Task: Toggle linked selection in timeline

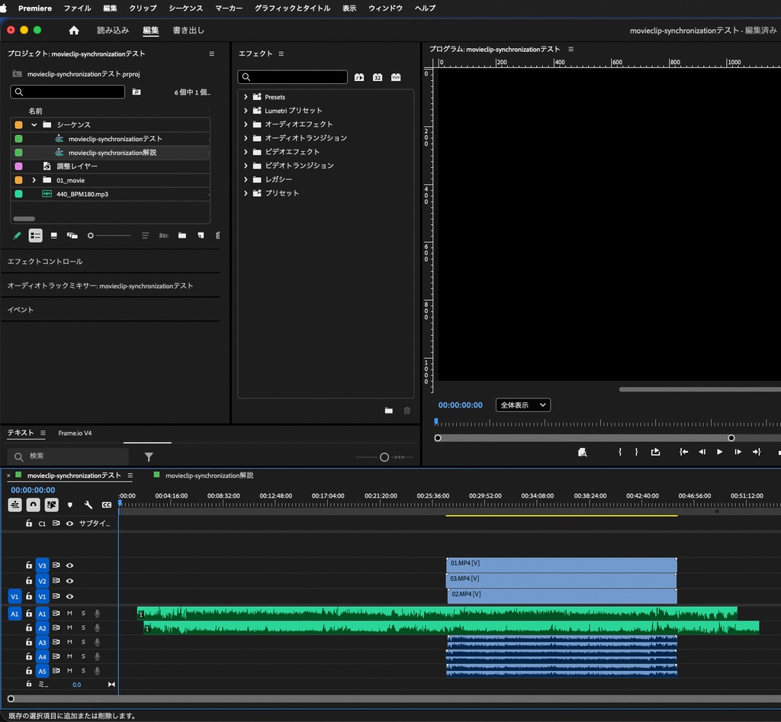Action: (51, 504)
